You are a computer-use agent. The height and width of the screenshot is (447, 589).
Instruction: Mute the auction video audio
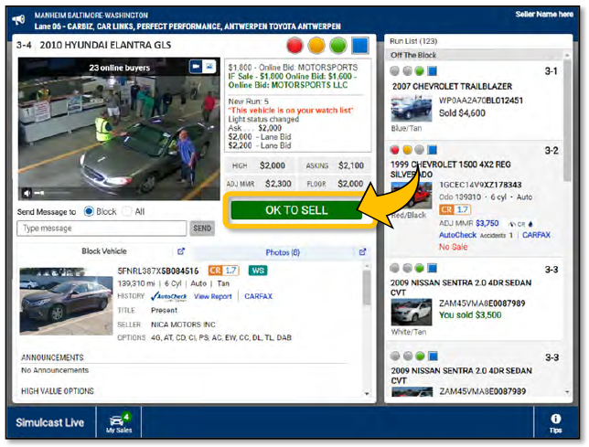click(x=27, y=193)
